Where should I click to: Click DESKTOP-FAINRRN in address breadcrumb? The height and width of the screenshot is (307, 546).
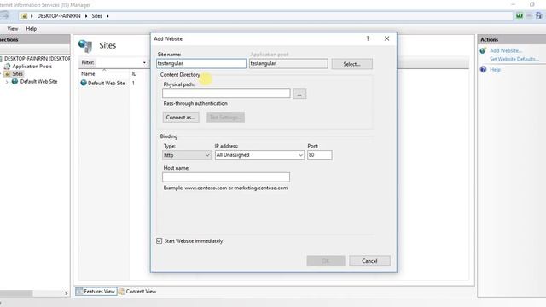[x=59, y=16]
